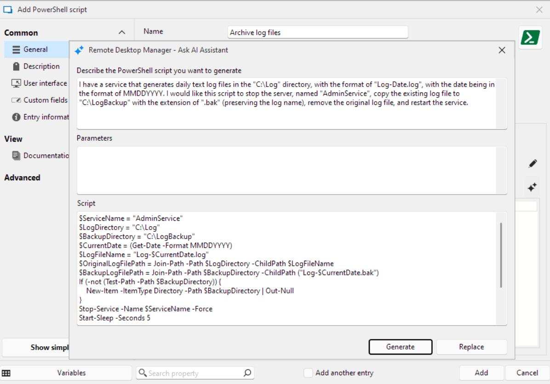Open the User interface section
This screenshot has width=550, height=384.
[x=45, y=83]
